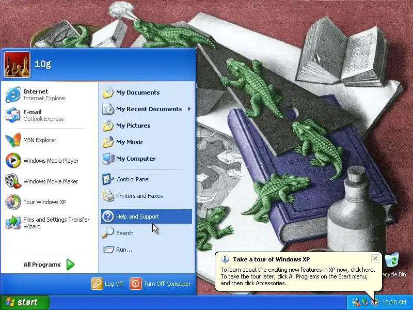Click 'Take a tour of Windows XP' balloon title
This screenshot has width=413, height=310.
pyautogui.click(x=272, y=259)
